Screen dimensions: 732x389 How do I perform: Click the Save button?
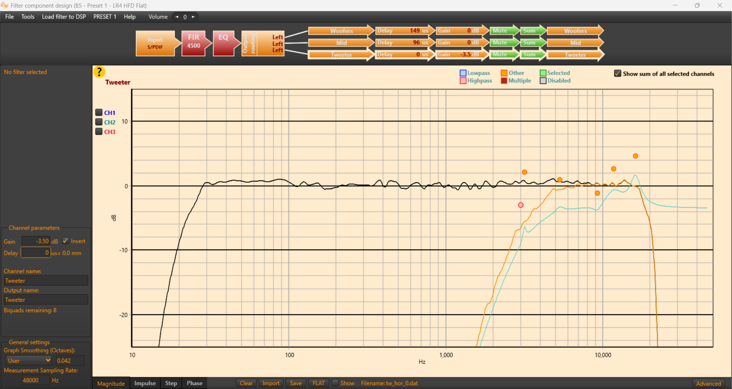[x=295, y=383]
